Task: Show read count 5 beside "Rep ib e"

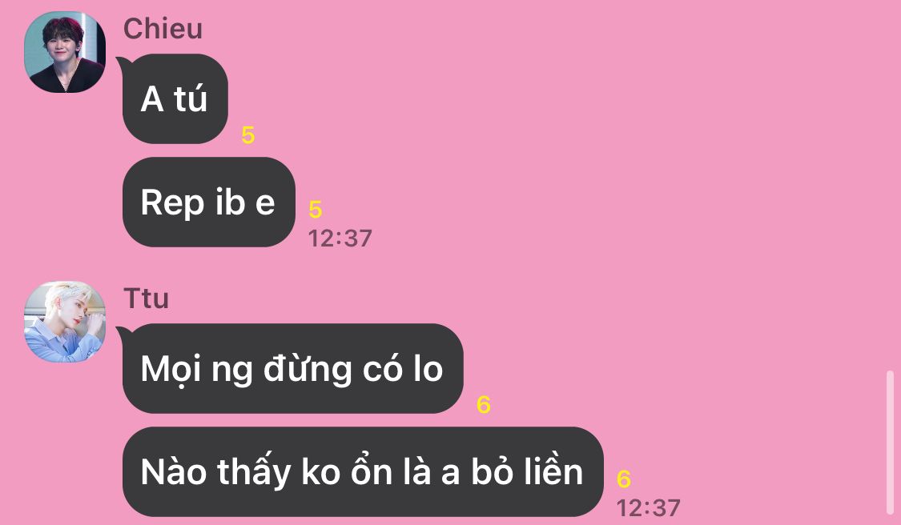Action: pyautogui.click(x=315, y=210)
